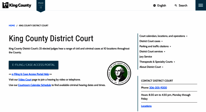Expand plus icon next to District Court services
Viewport: 206px width, 112px height.
(x=164, y=52)
